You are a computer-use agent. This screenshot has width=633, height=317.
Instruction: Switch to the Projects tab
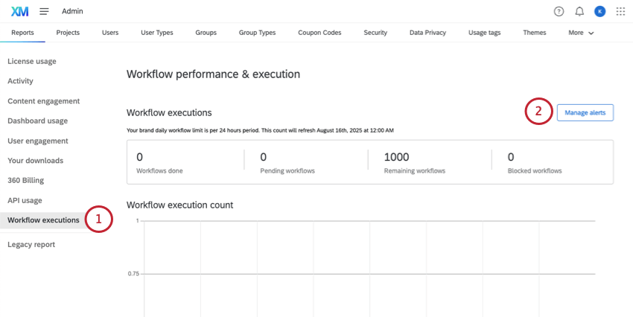tap(68, 33)
